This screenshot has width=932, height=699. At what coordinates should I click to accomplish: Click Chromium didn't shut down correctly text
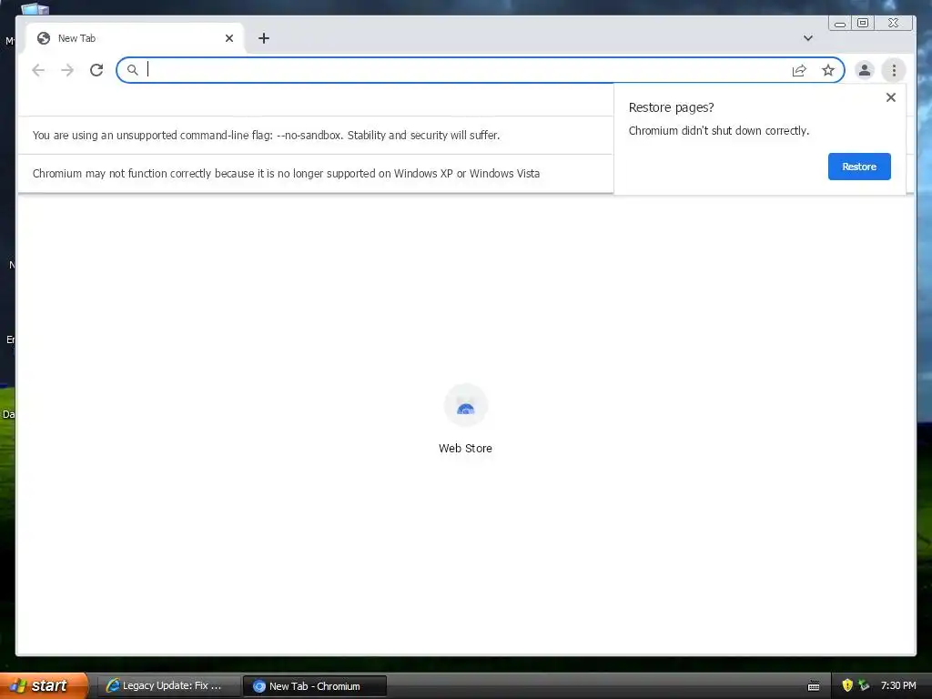[x=719, y=131]
